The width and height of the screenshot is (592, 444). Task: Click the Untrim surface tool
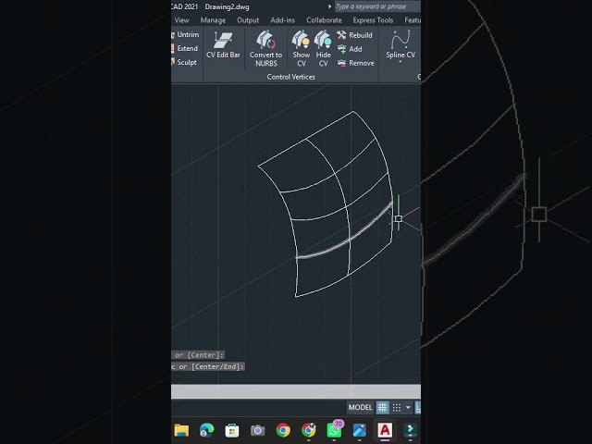click(185, 35)
